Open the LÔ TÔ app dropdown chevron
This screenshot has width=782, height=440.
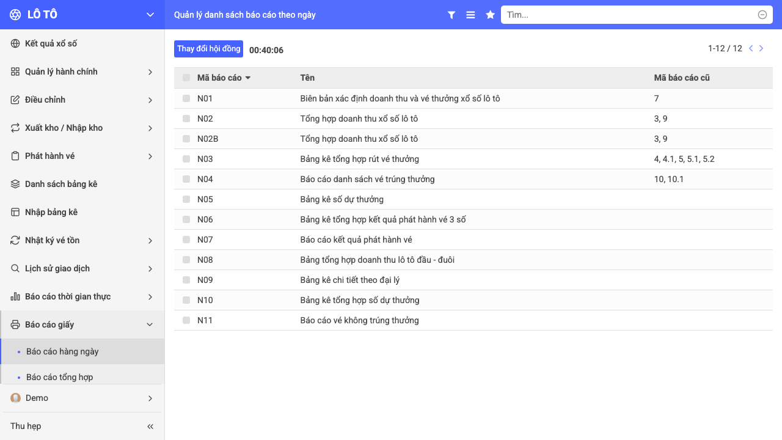pos(150,15)
